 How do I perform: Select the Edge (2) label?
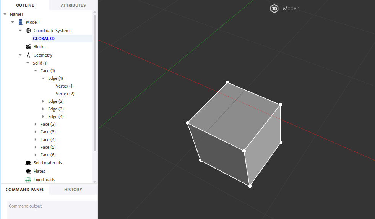click(x=56, y=101)
